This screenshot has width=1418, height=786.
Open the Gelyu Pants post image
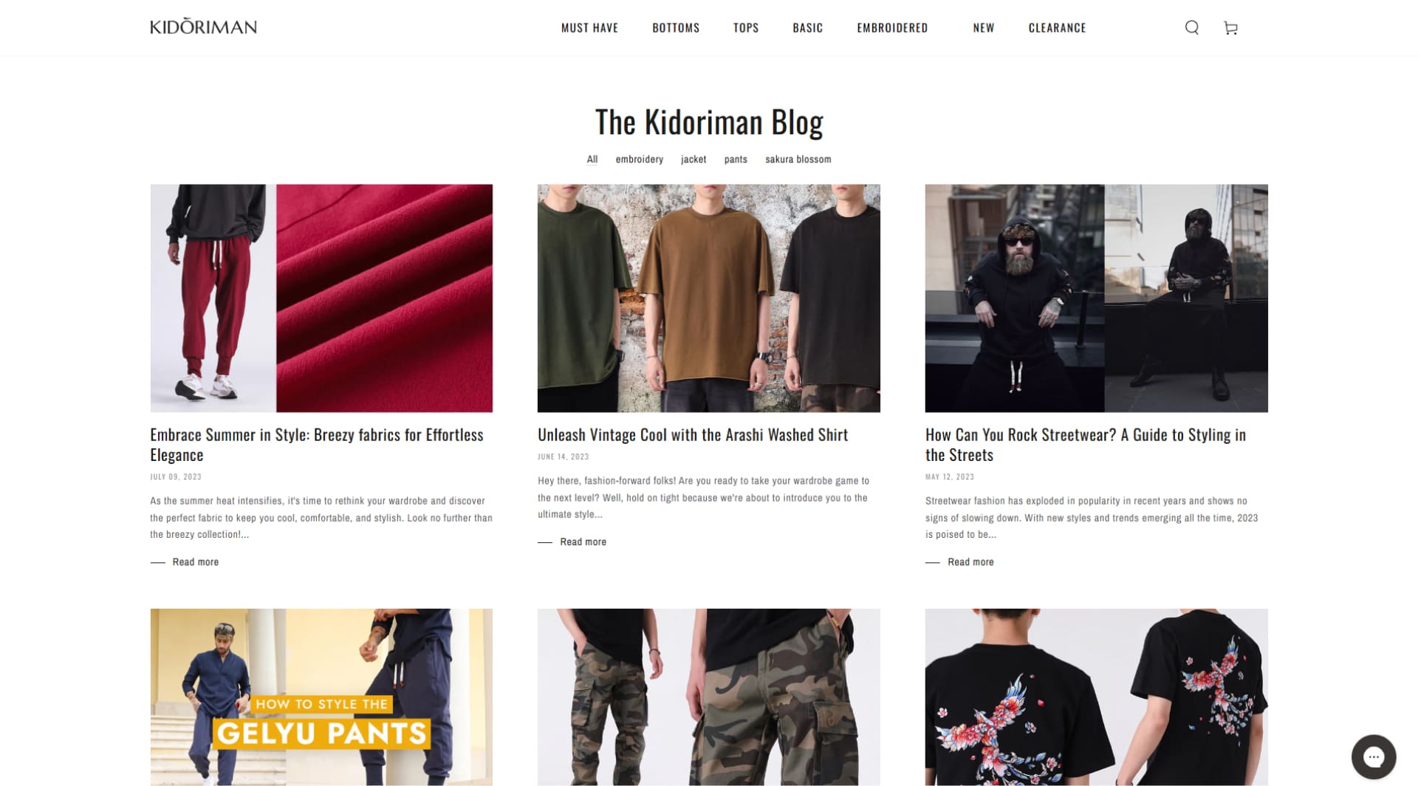click(321, 697)
